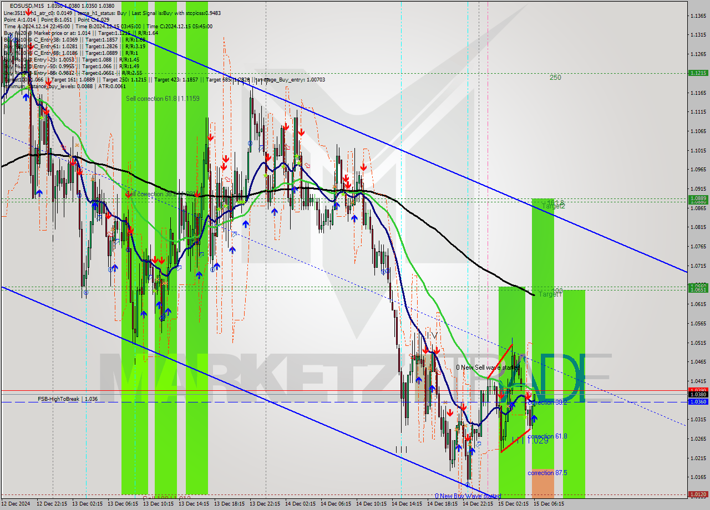Click the Target2 label
The width and height of the screenshot is (710, 510).
tap(554, 206)
